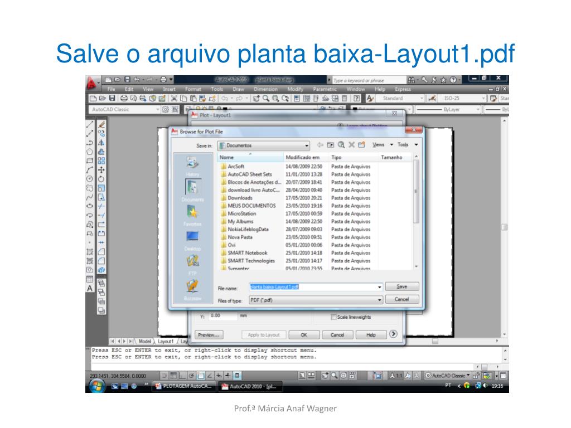571x428 pixels.
Task: Select the Erase tool in modify toolbar
Action: 101,124
